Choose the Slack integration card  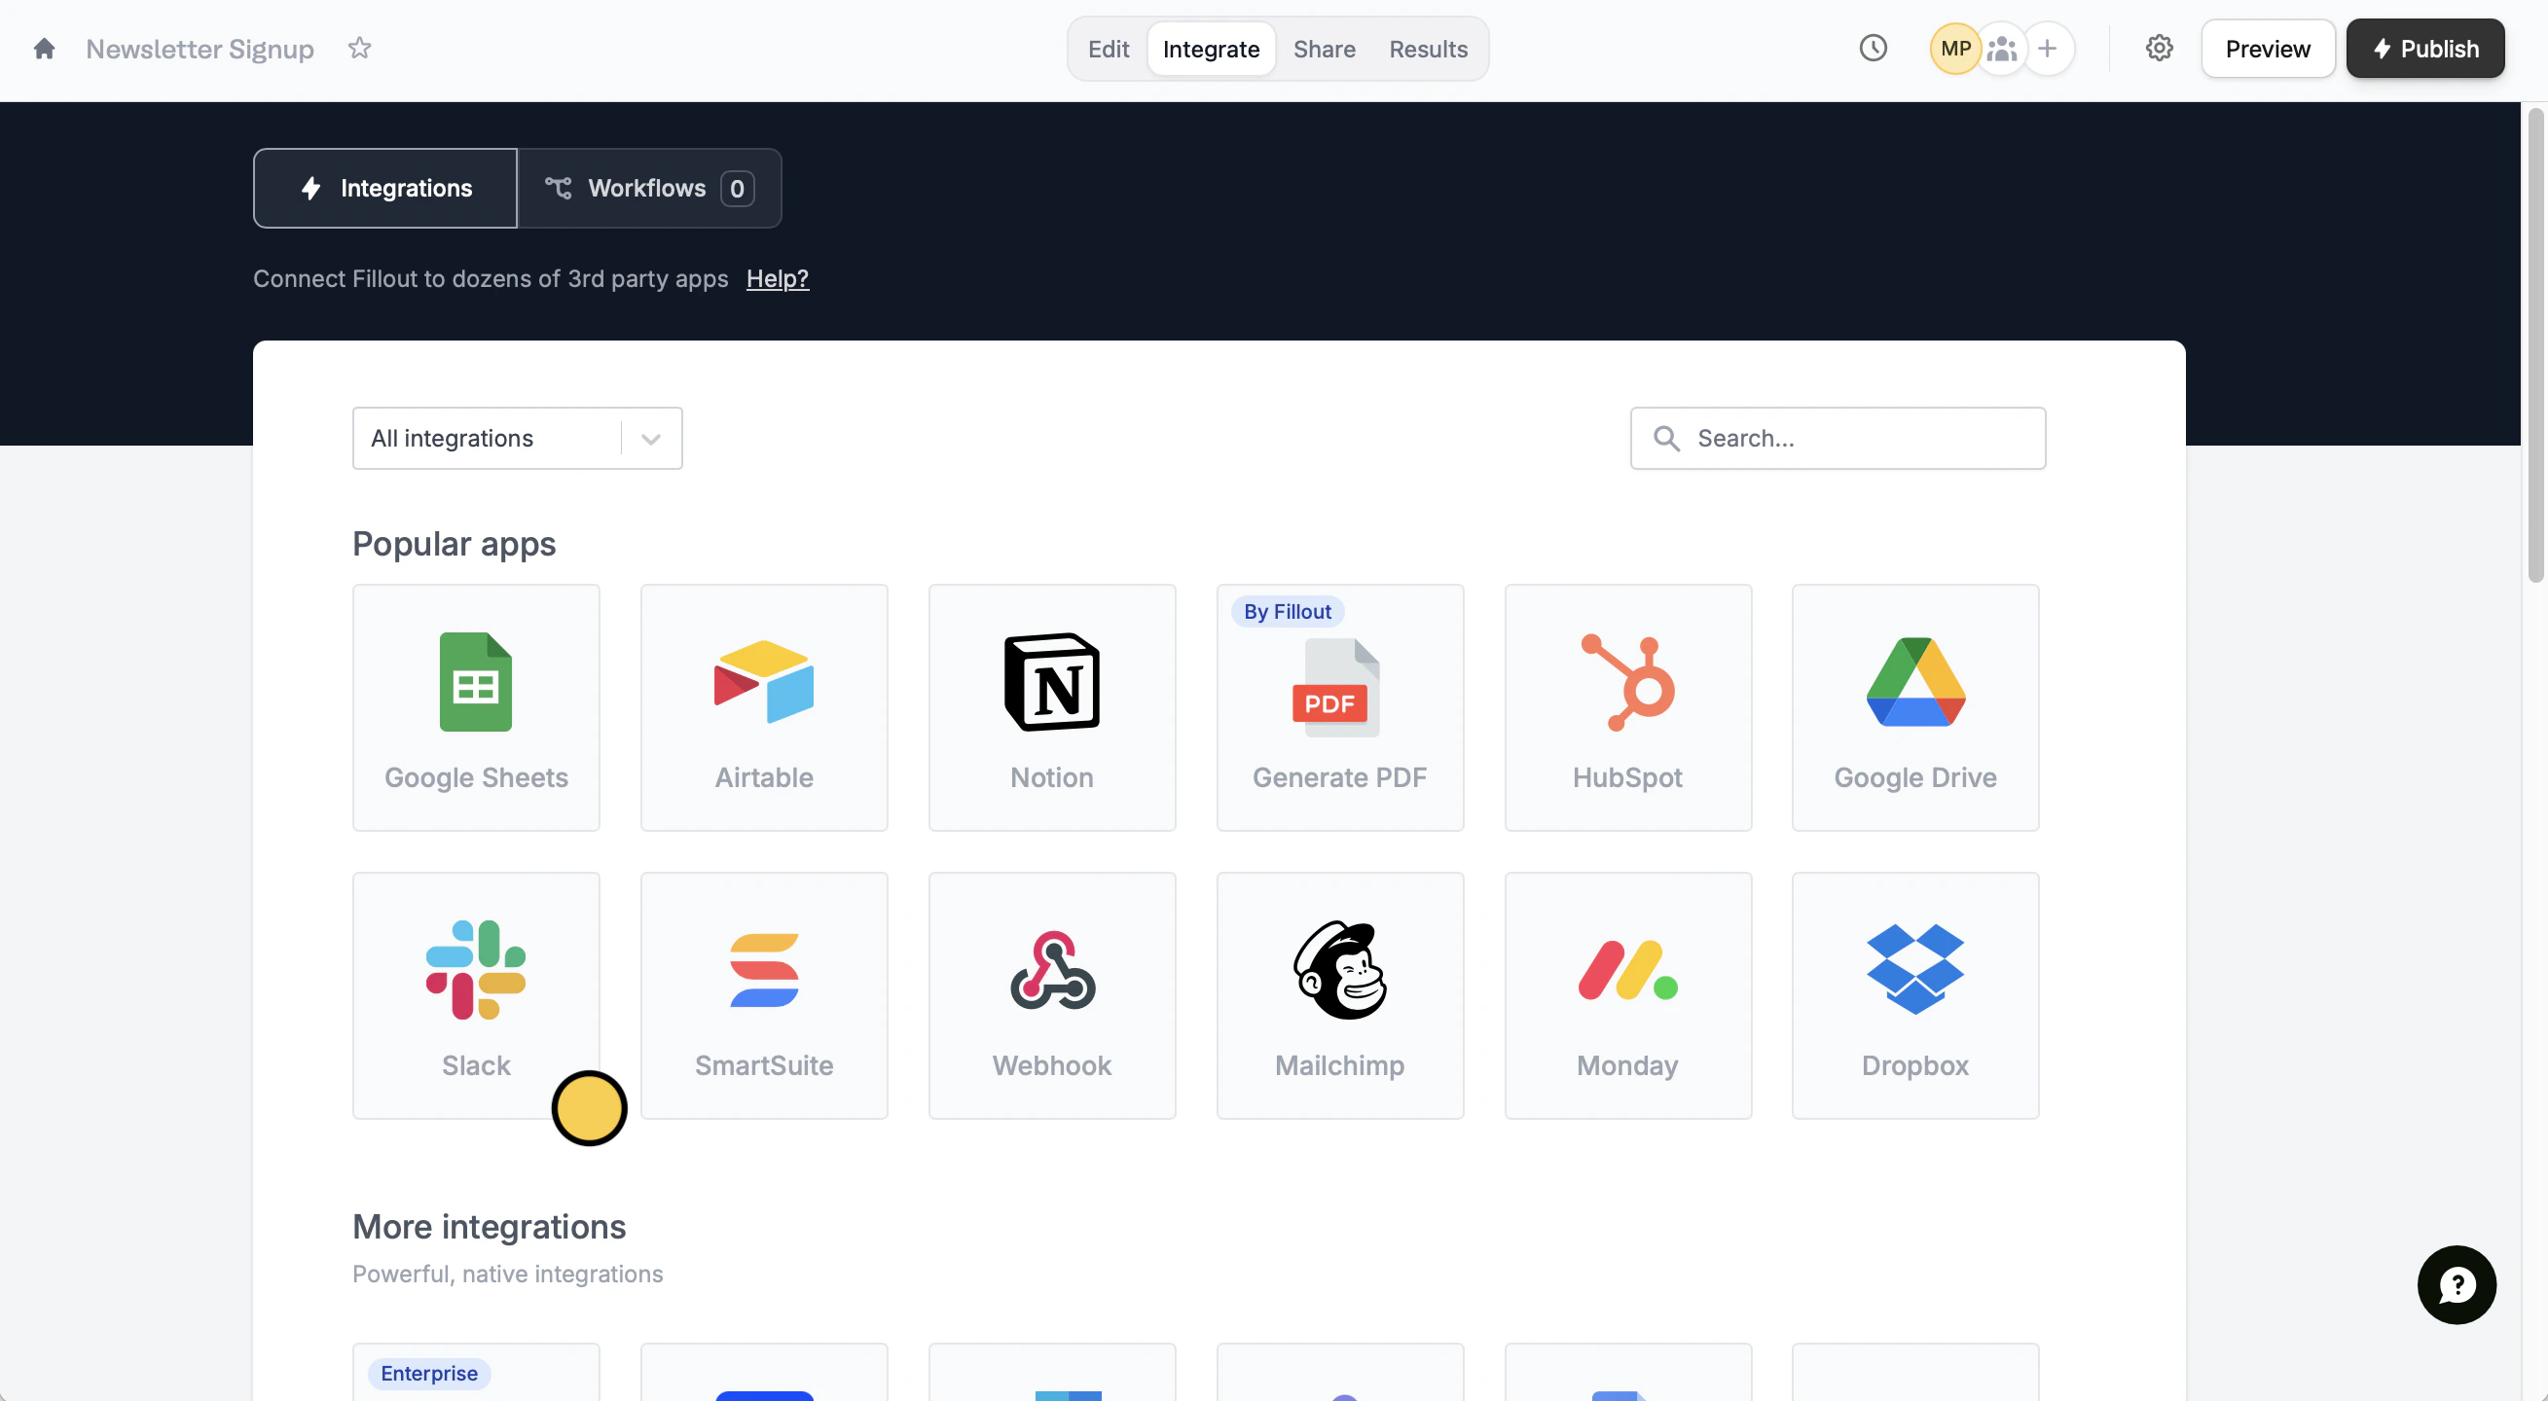tap(476, 994)
